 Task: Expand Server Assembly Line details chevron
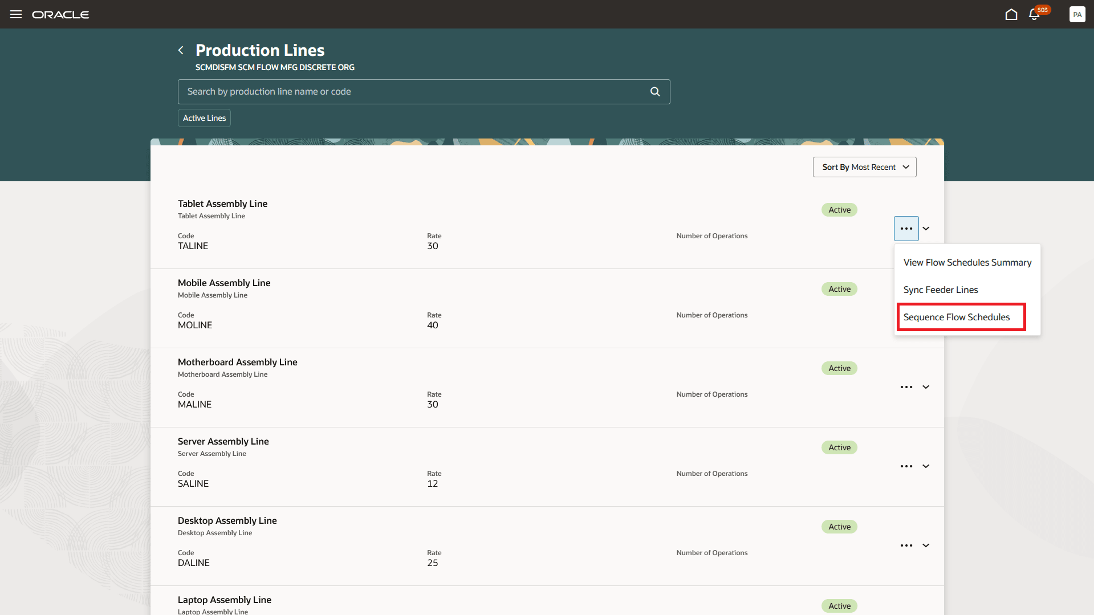click(925, 466)
